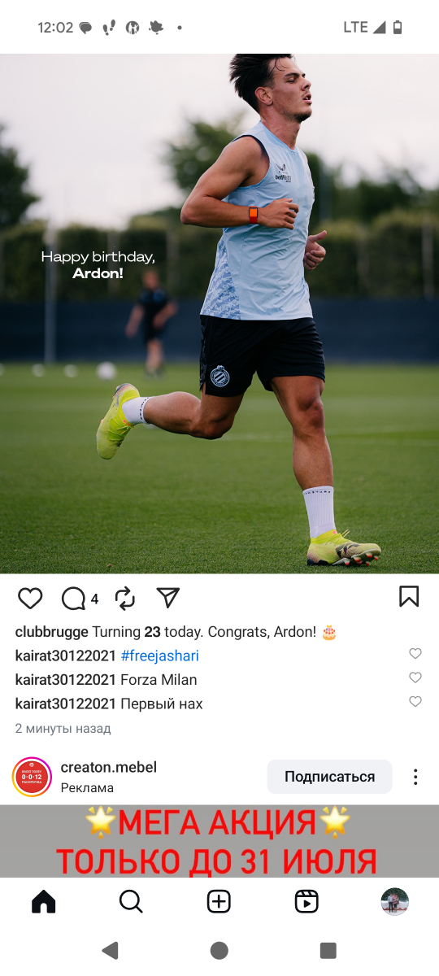Like the #freejashari comment
The image size is (439, 976).
click(x=415, y=653)
